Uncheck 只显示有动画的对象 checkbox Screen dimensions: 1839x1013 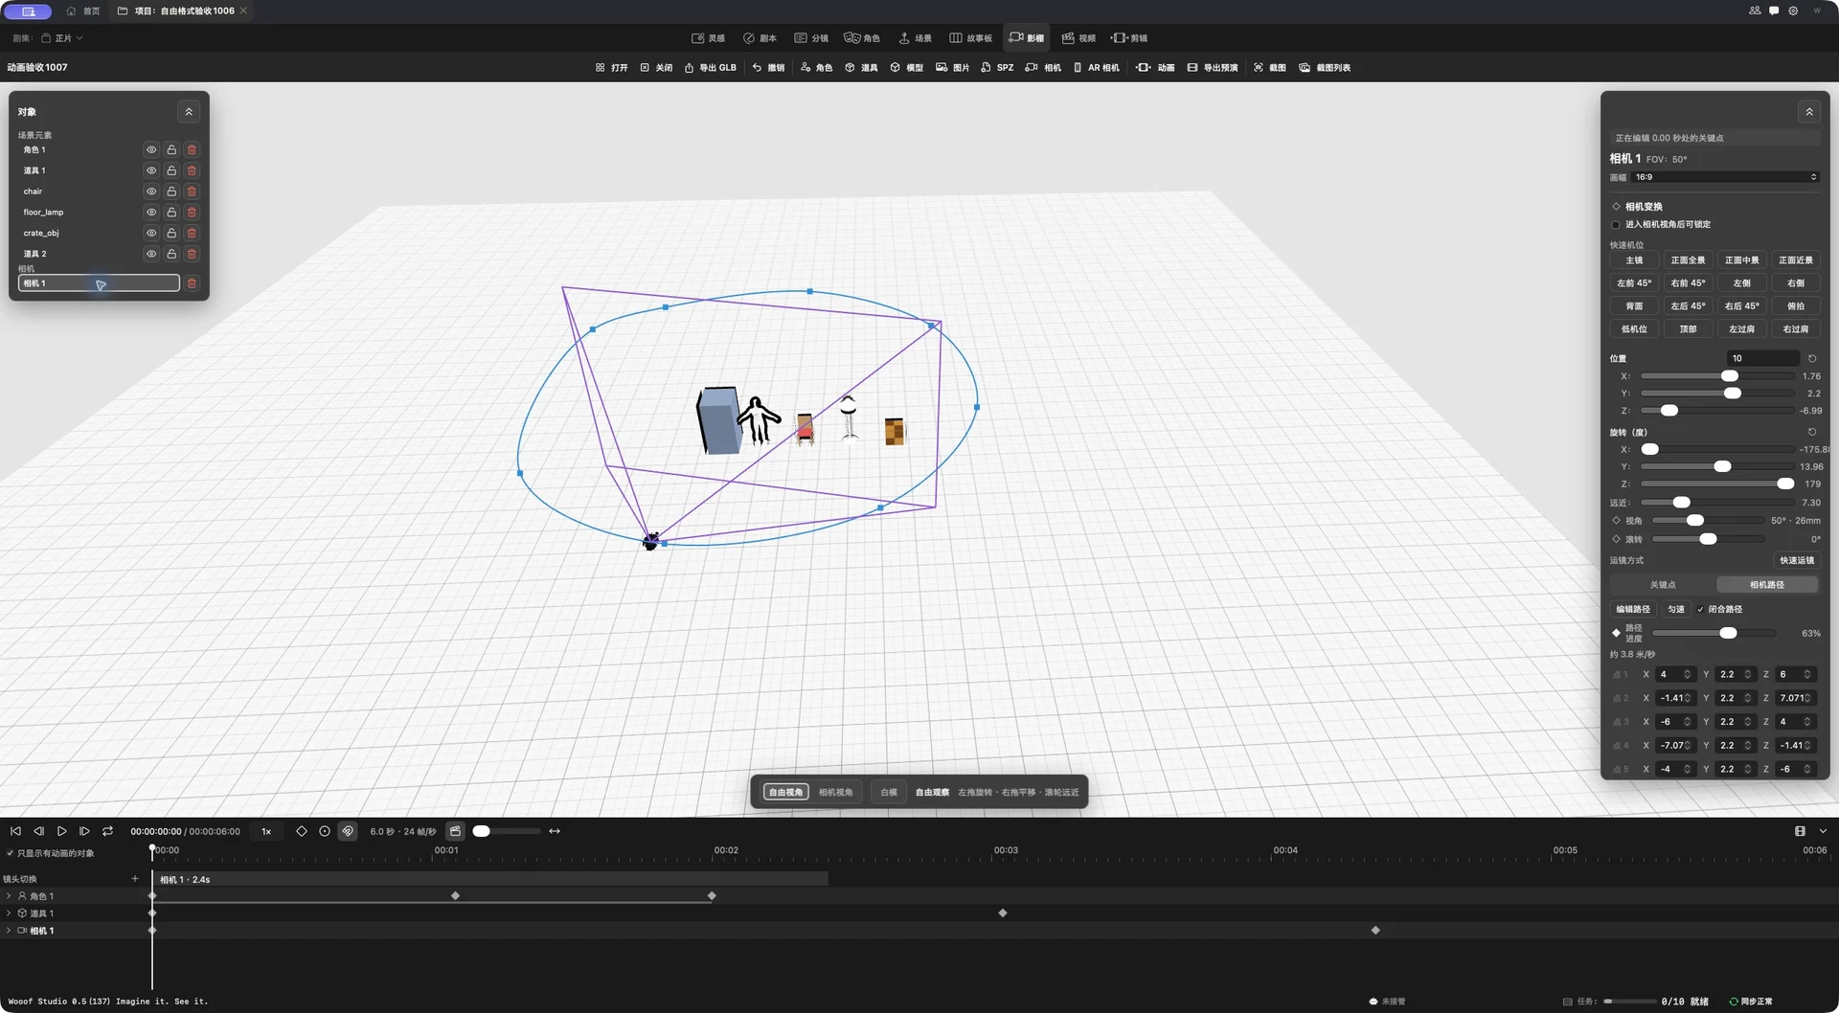pyautogui.click(x=11, y=853)
